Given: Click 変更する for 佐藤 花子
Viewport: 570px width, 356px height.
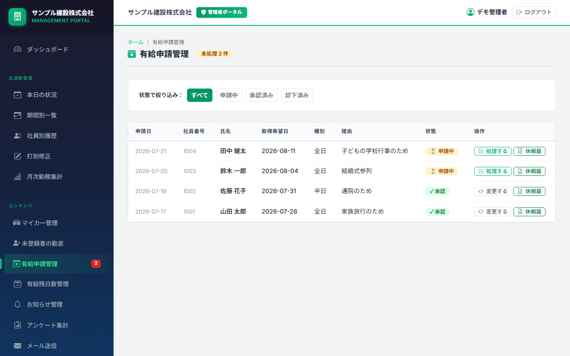Looking at the screenshot, I should 493,191.
